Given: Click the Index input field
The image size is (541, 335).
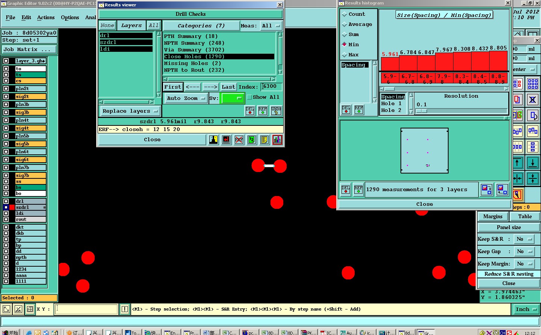Looking at the screenshot, I should 271,87.
